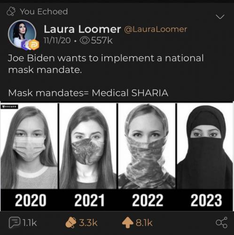Image resolution: width=234 pixels, height=235 pixels.
Task: Tap the Mask mandates post text
Action: [88, 93]
